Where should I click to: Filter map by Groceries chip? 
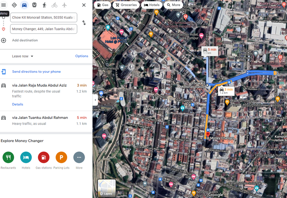pos(126,5)
